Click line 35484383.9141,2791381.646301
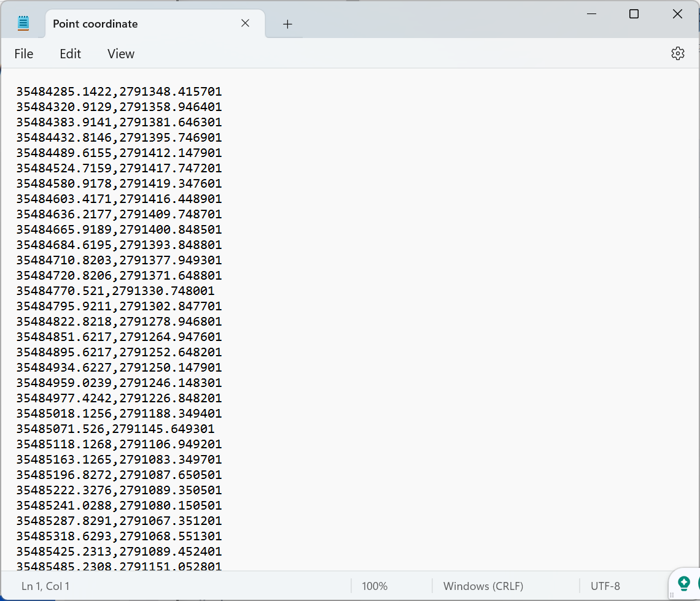The height and width of the screenshot is (601, 700). 119,122
